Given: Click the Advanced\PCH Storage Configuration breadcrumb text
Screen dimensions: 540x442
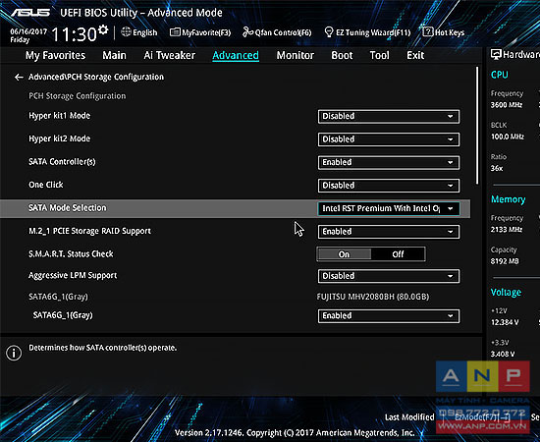Looking at the screenshot, I should coord(96,77).
